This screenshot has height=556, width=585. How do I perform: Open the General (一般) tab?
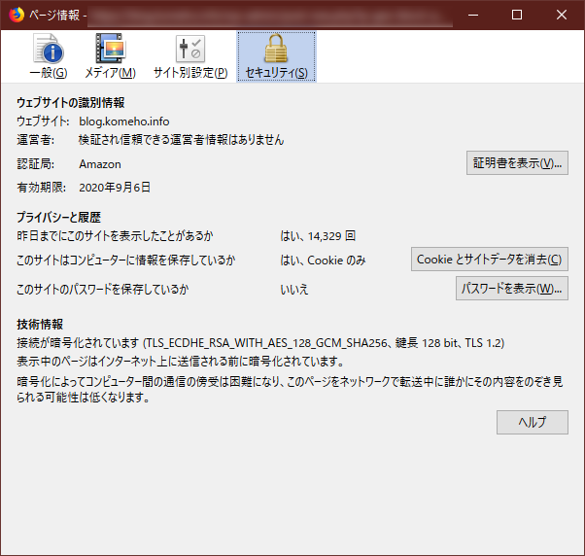click(49, 56)
